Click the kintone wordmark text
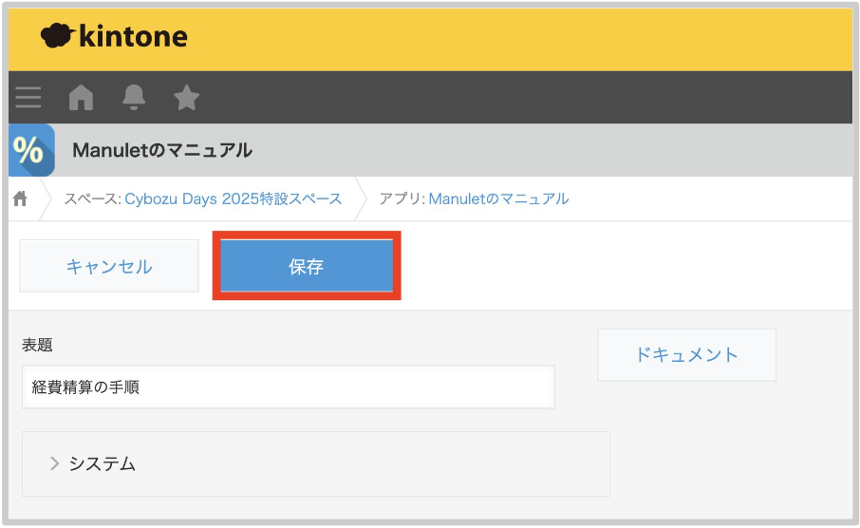The height and width of the screenshot is (528, 860). [x=131, y=37]
